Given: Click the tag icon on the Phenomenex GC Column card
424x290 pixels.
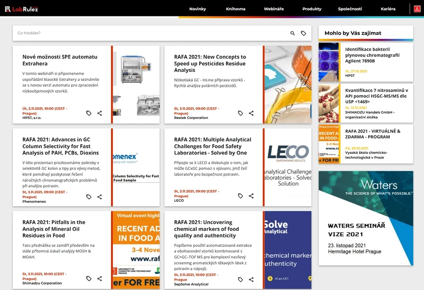Looking at the screenshot, I should [89, 196].
